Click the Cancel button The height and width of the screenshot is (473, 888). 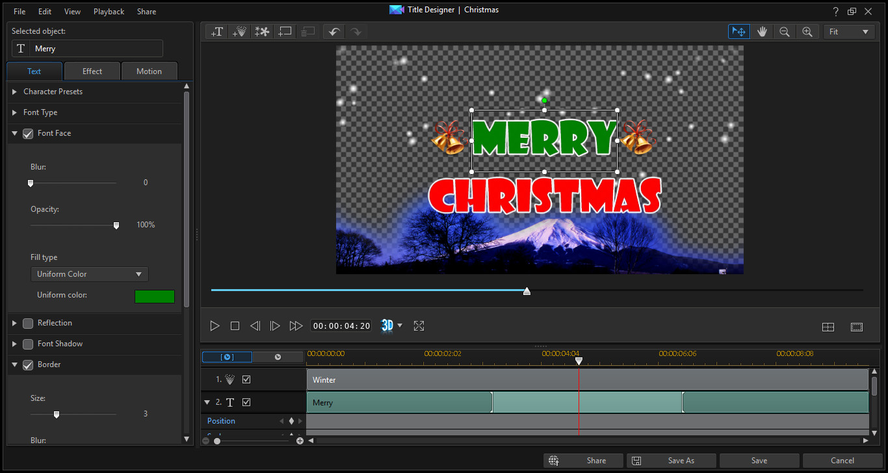tap(842, 461)
